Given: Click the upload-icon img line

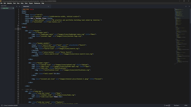Looking at the screenshot, I should tap(60, 65).
